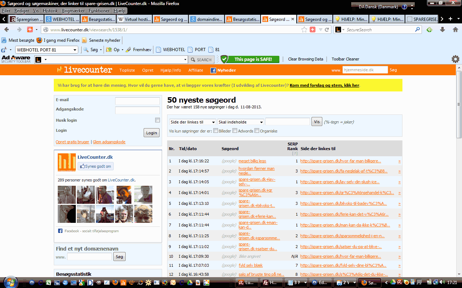Open the Bogmærker menu
462x288 pixels.
(x=73, y=11)
